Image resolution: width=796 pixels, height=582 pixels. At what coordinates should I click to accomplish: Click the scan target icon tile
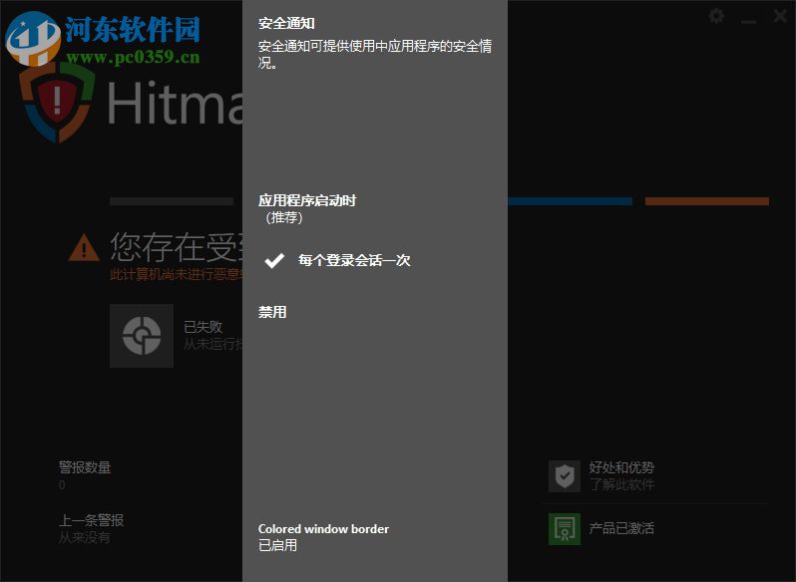[141, 336]
